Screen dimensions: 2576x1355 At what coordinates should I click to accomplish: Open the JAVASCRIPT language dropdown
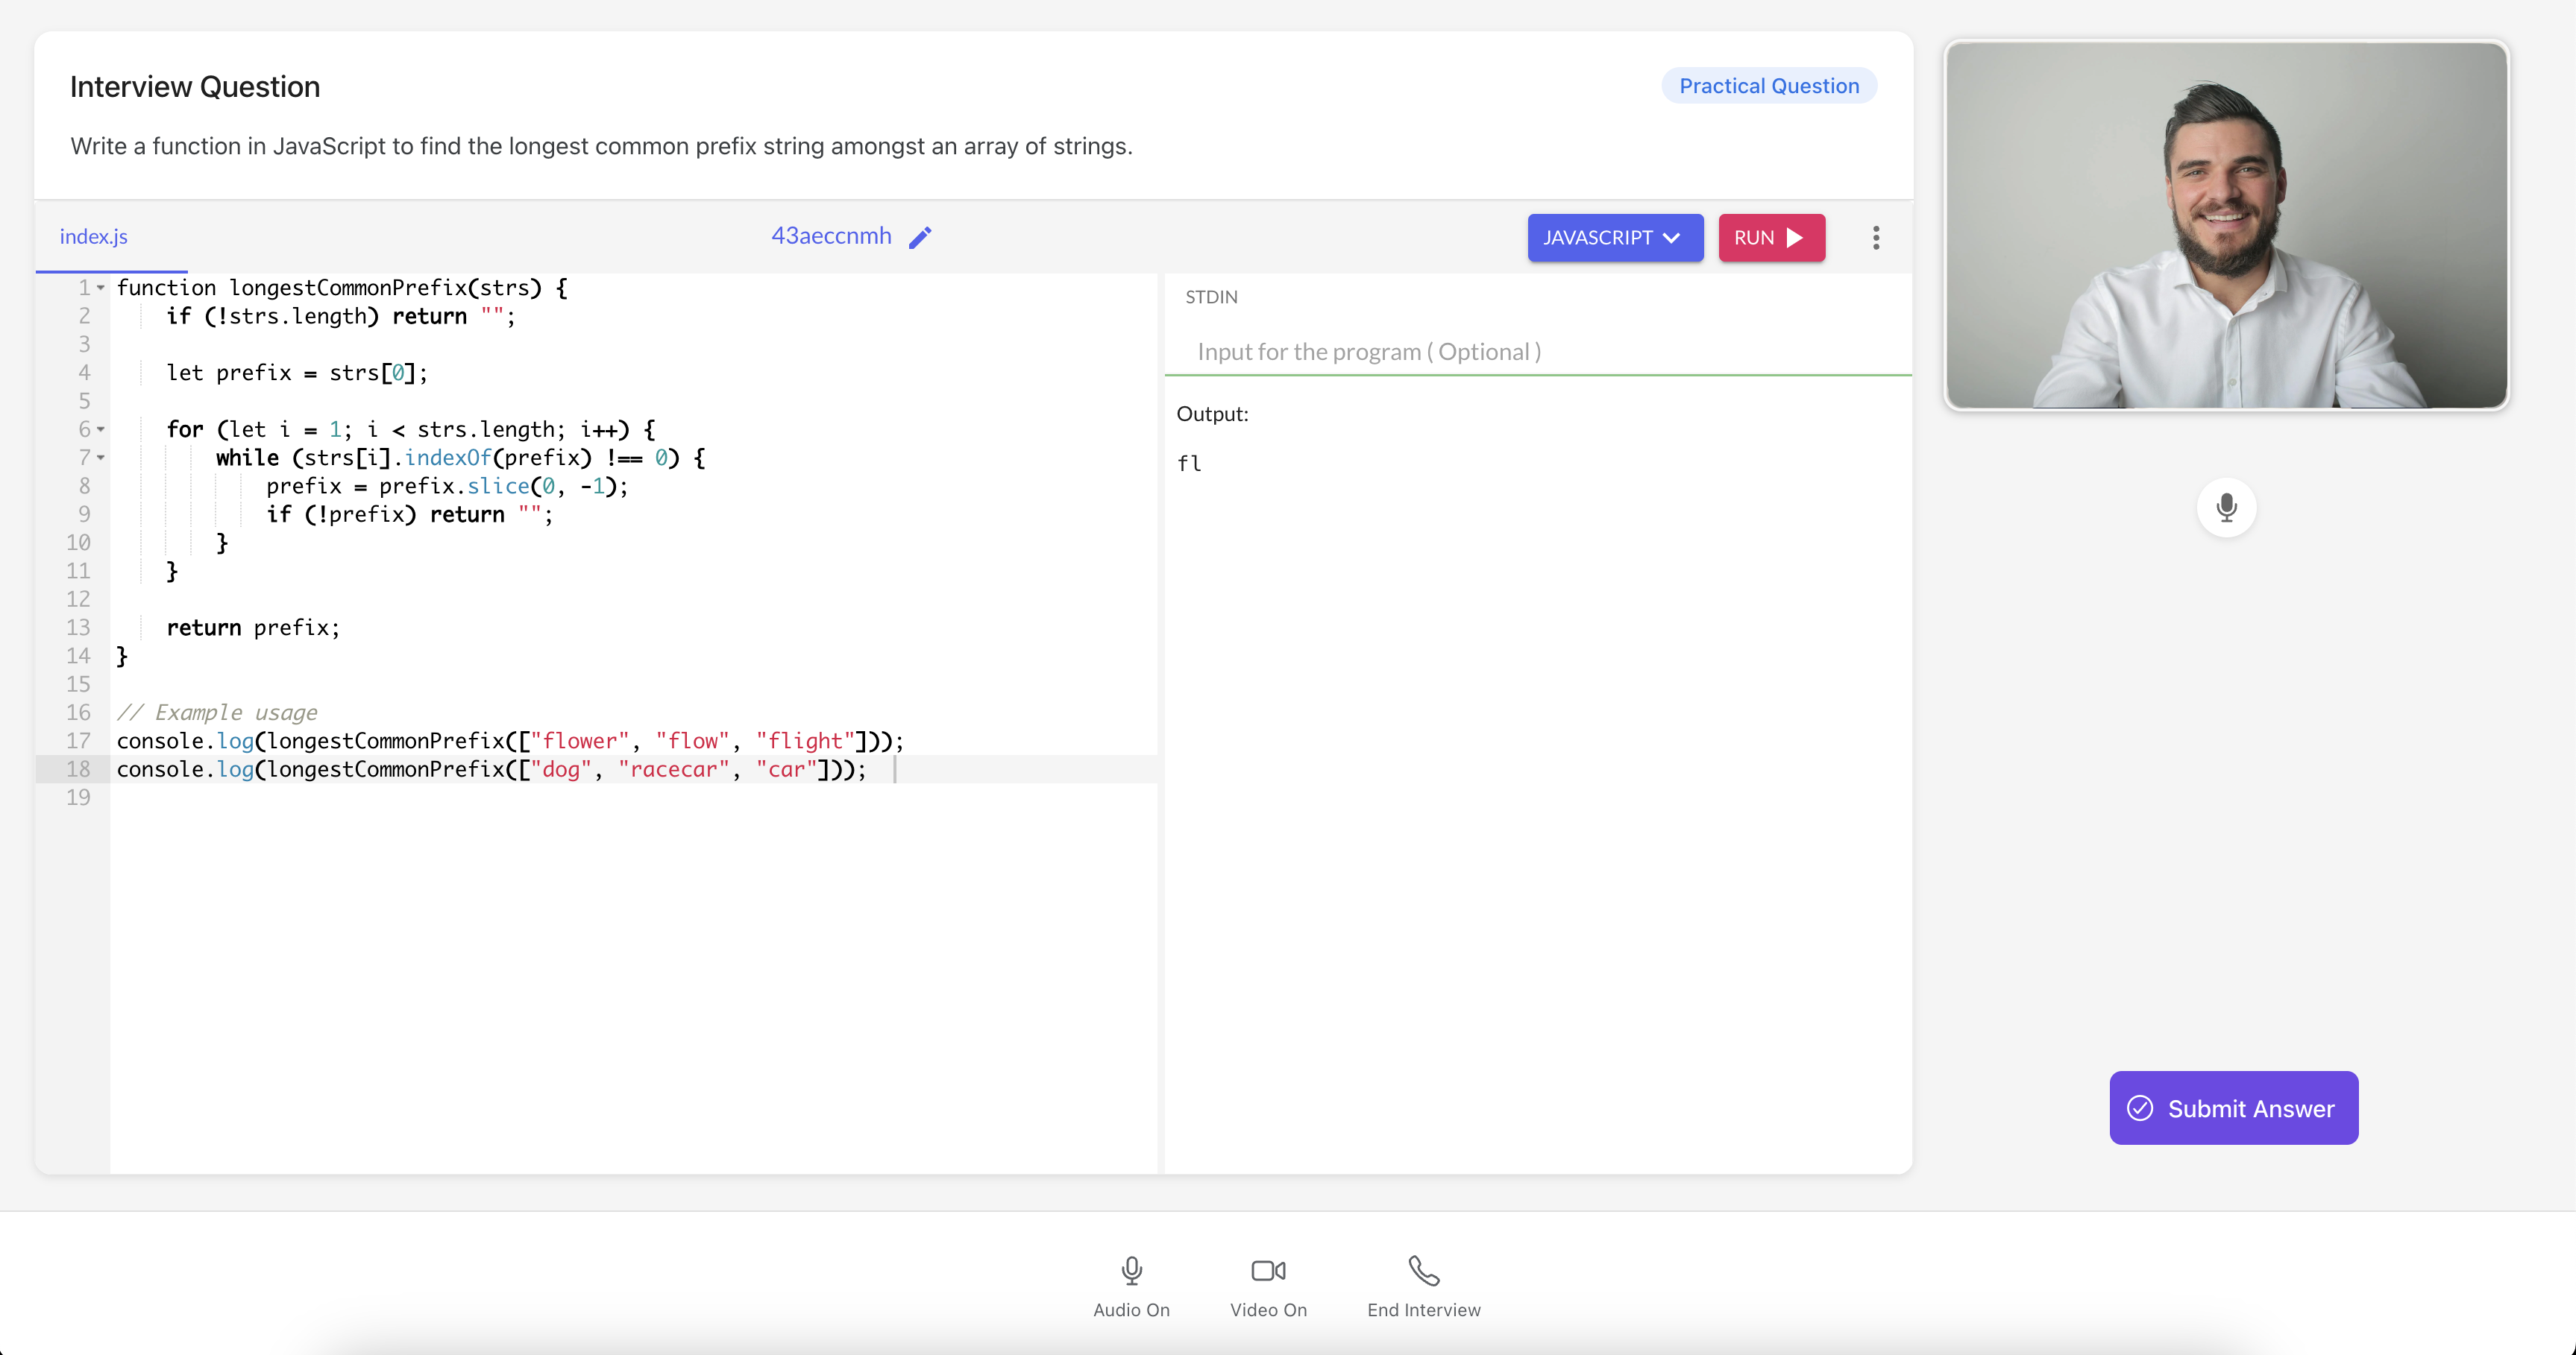click(x=1614, y=238)
